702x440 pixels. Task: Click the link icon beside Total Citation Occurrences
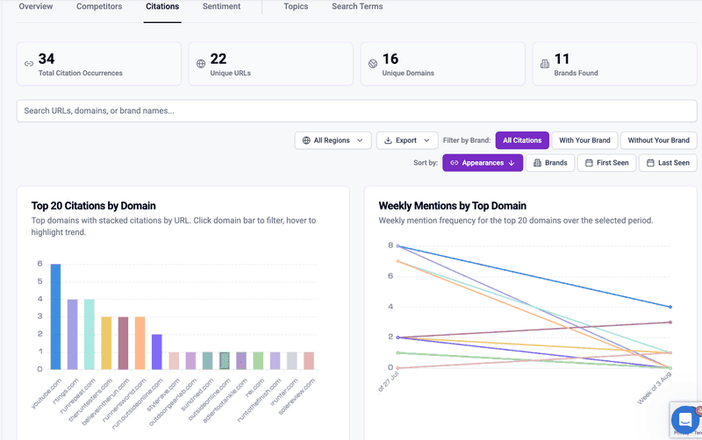point(28,64)
